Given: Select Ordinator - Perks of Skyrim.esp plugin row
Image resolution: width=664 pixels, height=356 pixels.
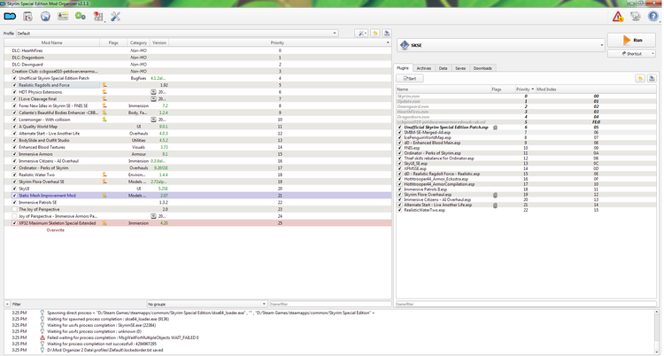Looking at the screenshot, I should coord(527,153).
